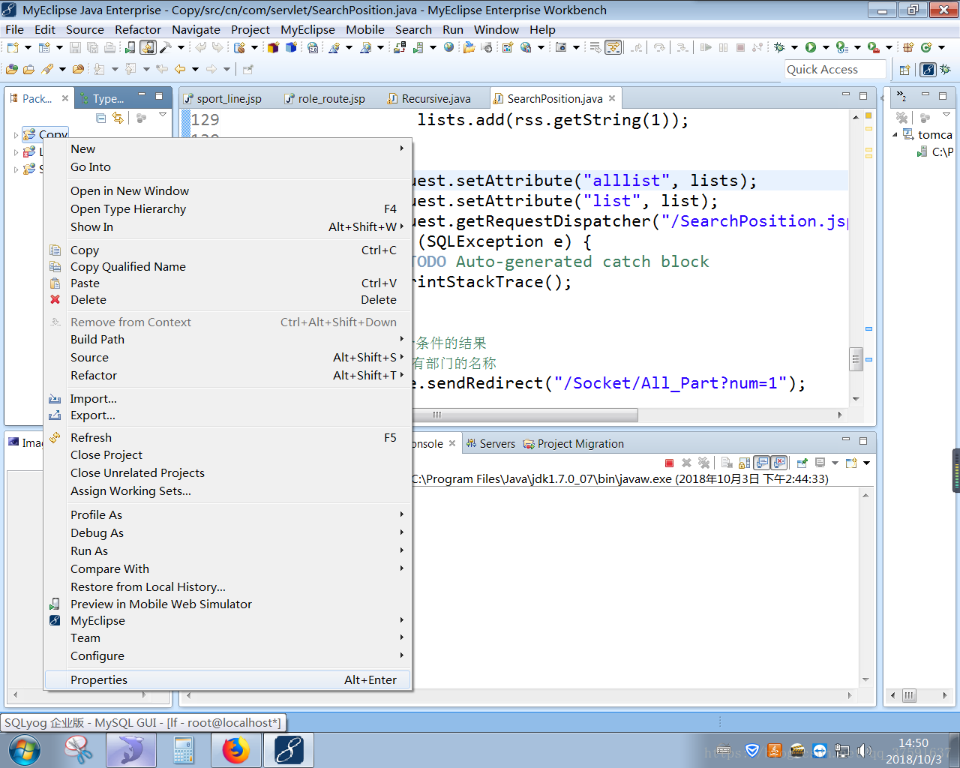Choose Properties from context menu
960x768 pixels.
[228, 679]
